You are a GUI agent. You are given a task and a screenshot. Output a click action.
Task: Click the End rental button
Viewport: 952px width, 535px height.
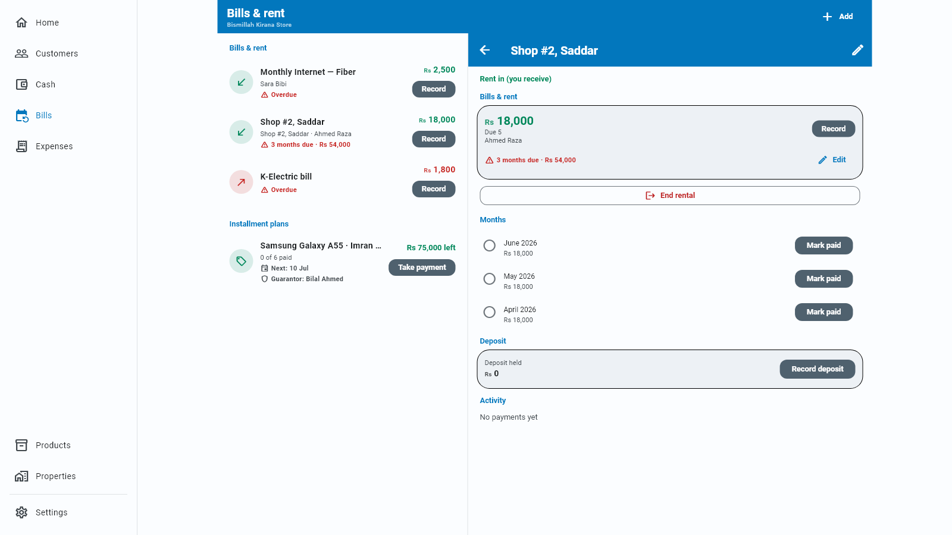coord(670,196)
